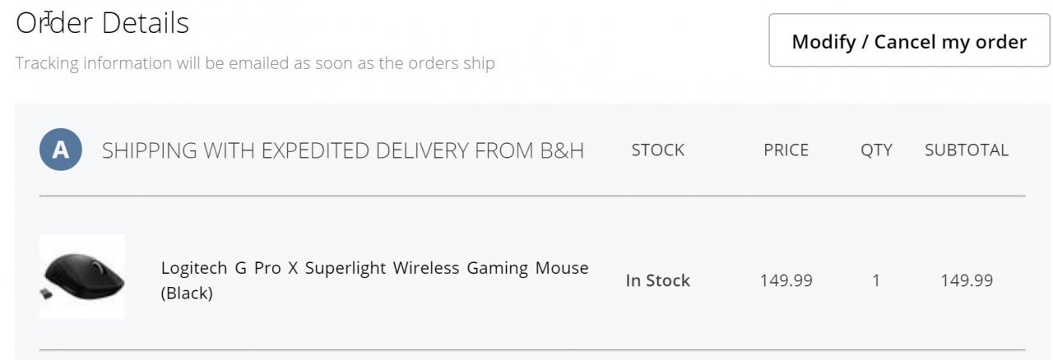Click the QTY column header

876,150
